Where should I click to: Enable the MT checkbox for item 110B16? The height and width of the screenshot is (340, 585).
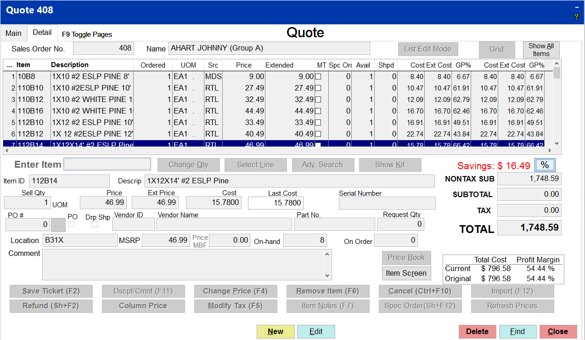pyautogui.click(x=318, y=111)
